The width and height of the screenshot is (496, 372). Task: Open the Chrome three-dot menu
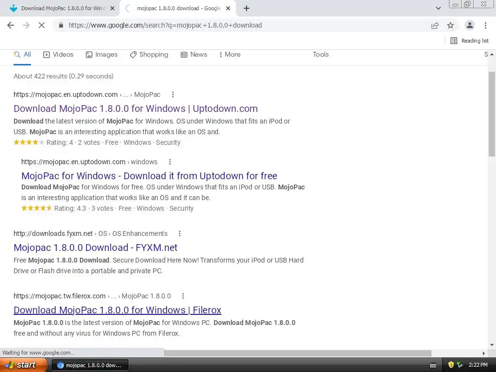(485, 25)
